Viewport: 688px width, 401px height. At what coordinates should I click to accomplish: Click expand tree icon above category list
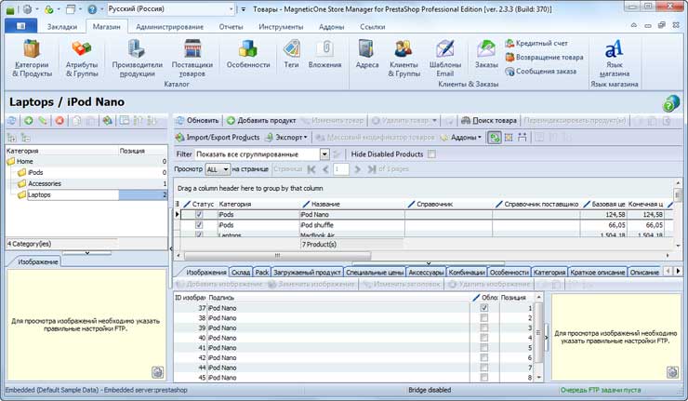(x=12, y=138)
